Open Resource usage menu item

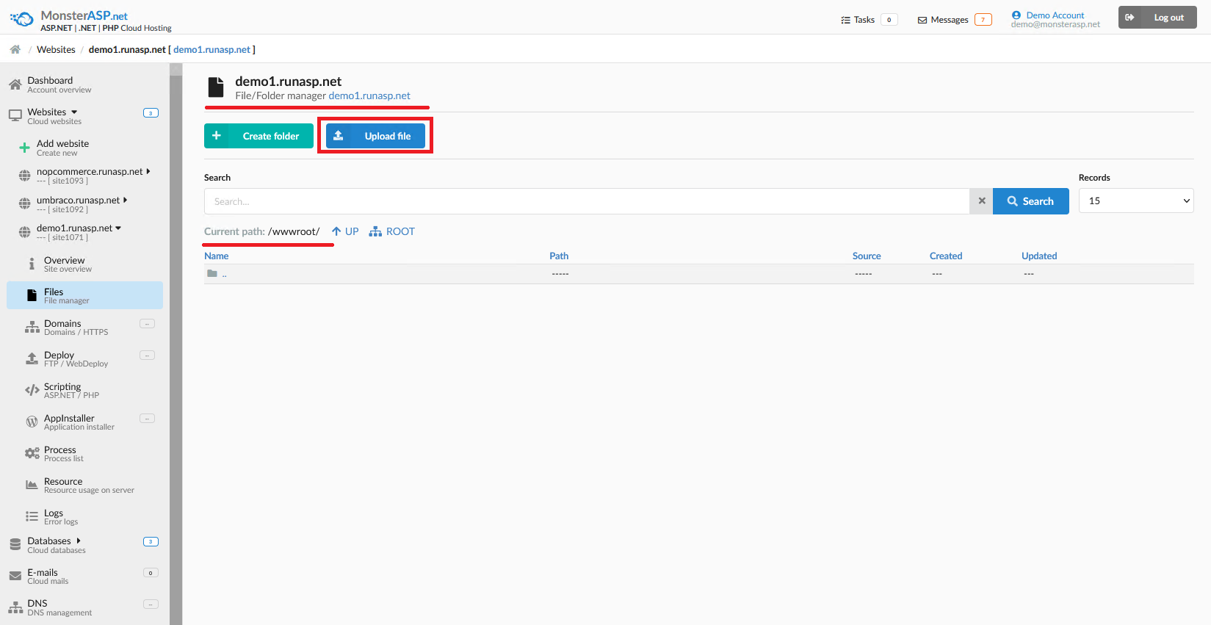[84, 485]
